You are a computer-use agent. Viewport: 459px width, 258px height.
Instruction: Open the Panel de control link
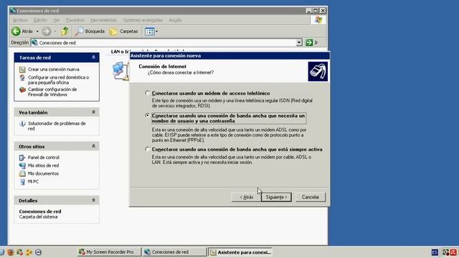pos(43,158)
